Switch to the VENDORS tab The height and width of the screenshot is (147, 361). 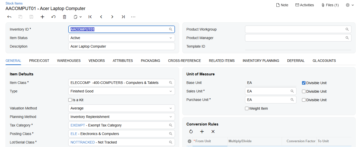(x=97, y=61)
